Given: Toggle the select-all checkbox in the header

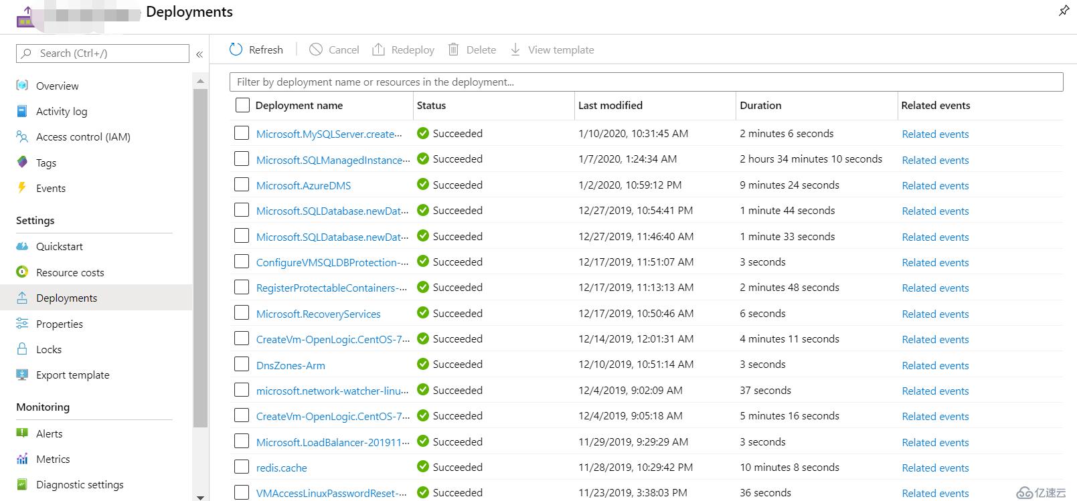Looking at the screenshot, I should click(x=242, y=105).
